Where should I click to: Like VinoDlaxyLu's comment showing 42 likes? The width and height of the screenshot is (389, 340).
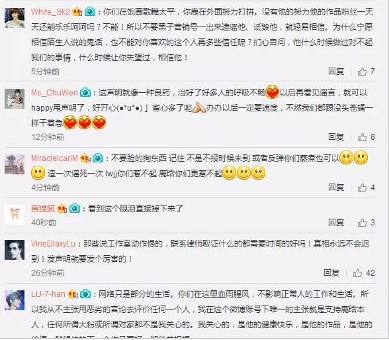click(x=357, y=273)
